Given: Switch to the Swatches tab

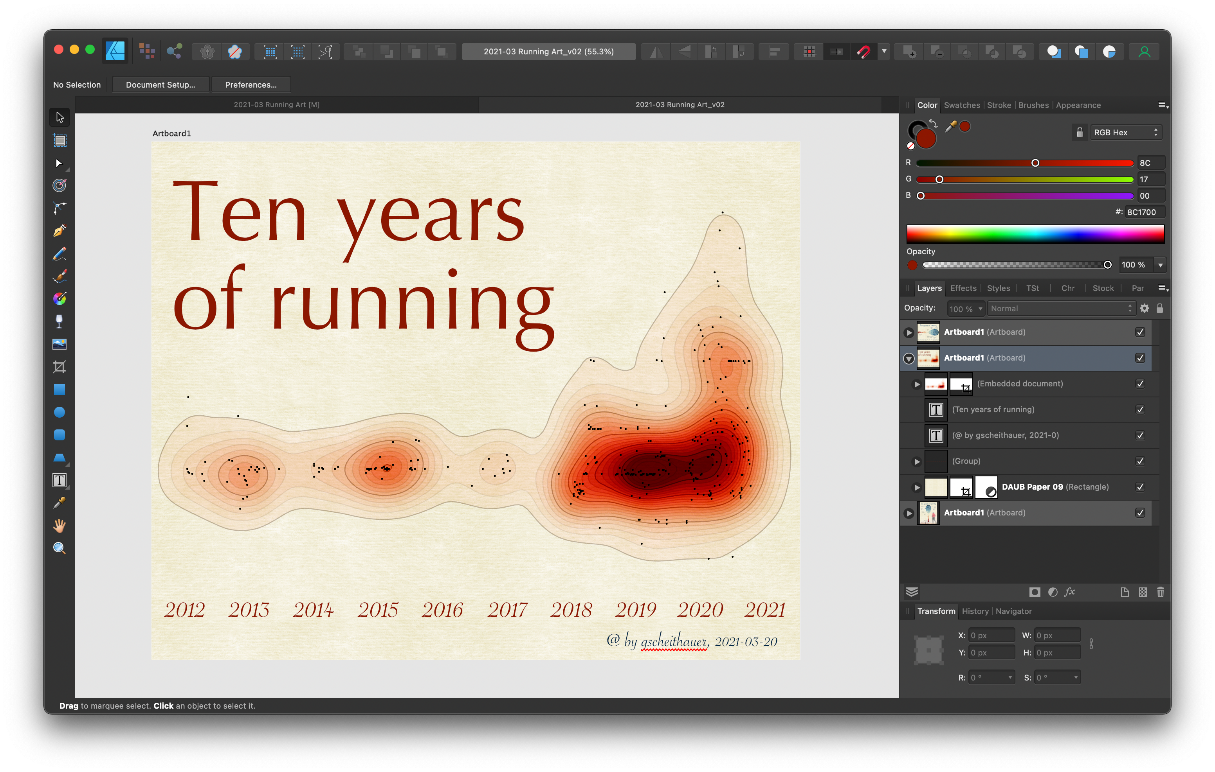Looking at the screenshot, I should [x=962, y=105].
